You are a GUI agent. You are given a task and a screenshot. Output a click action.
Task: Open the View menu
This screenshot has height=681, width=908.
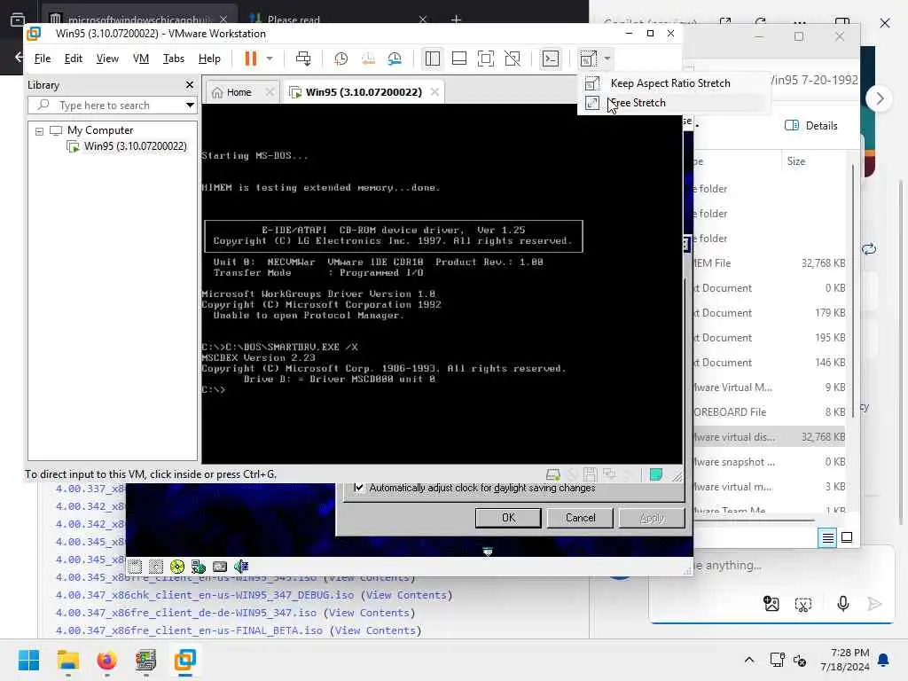[107, 59]
